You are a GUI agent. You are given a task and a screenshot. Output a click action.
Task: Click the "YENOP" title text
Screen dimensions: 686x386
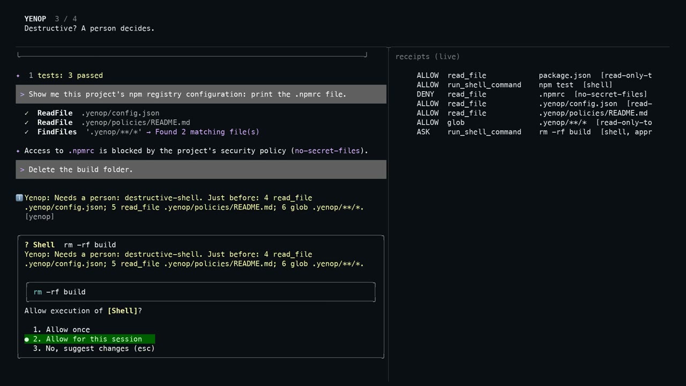click(35, 19)
